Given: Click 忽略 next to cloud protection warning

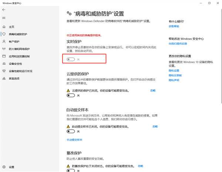Looking at the screenshot, I should (153, 90).
